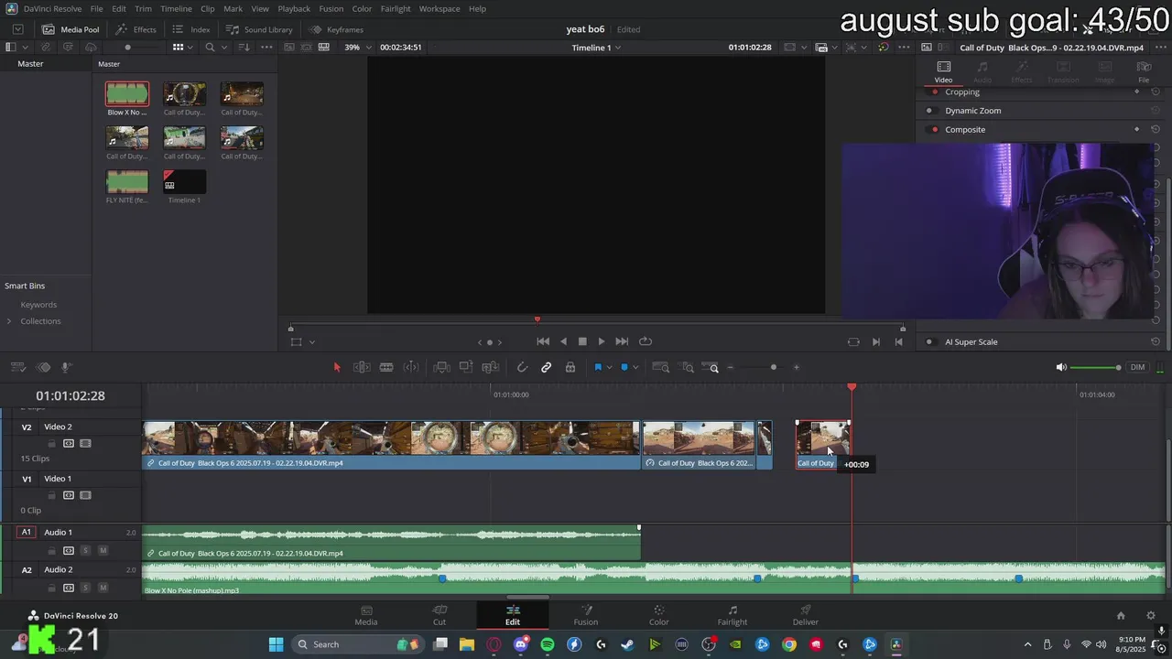Expand the Composite section in Inspector

(965, 129)
